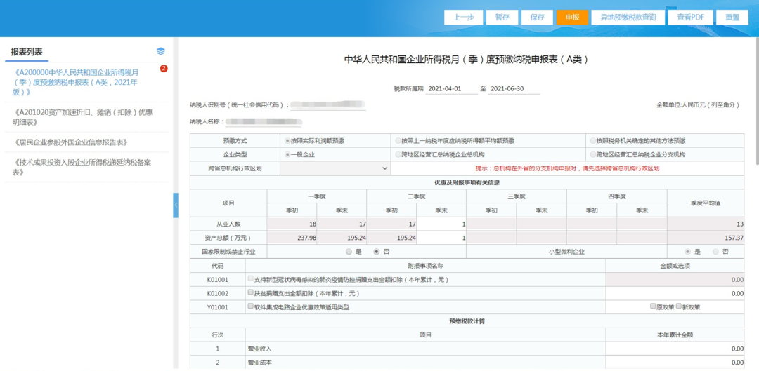Tick the K01001 疫情防控捐赠 checkbox

[250, 278]
